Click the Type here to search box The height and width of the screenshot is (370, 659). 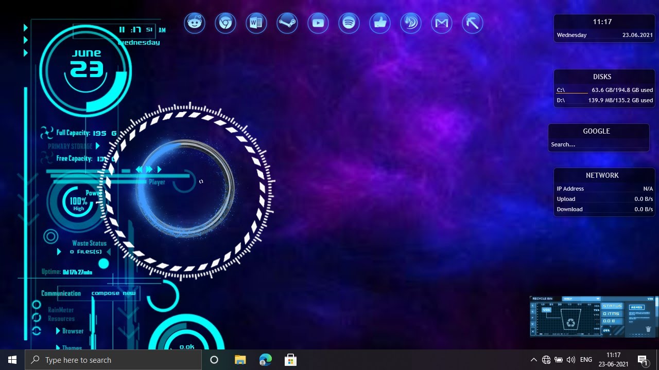[x=113, y=360]
